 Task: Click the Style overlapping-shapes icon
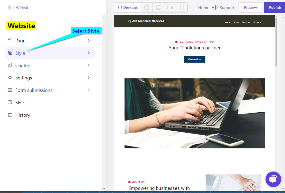[10, 53]
